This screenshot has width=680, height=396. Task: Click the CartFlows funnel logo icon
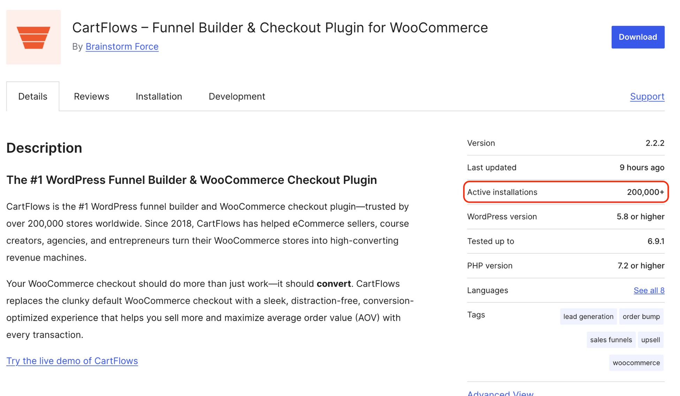(x=33, y=37)
